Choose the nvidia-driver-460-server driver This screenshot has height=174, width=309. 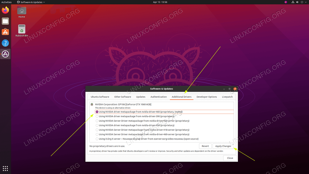pyautogui.click(x=97, y=134)
